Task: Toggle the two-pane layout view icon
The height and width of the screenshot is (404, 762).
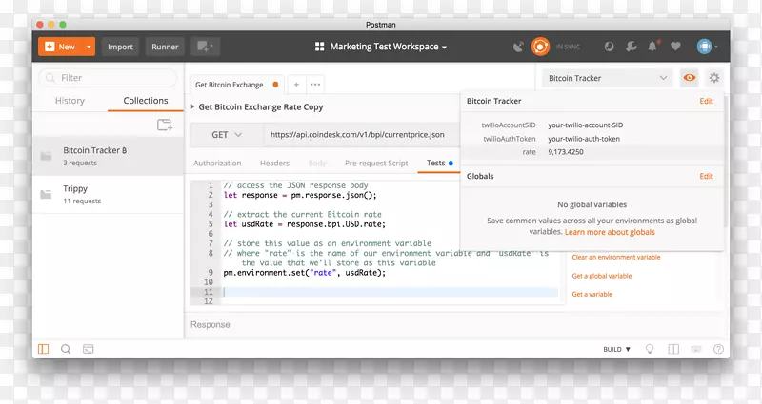Action: pyautogui.click(x=672, y=349)
